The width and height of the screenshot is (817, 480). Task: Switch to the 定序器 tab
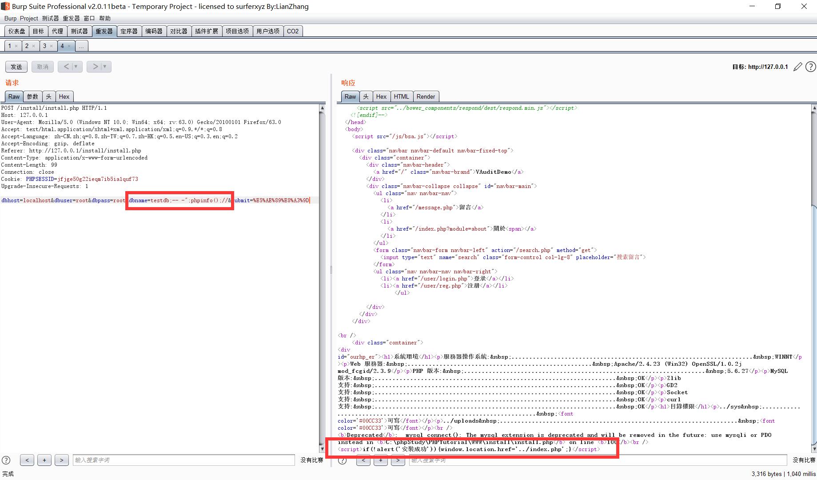[x=129, y=31]
